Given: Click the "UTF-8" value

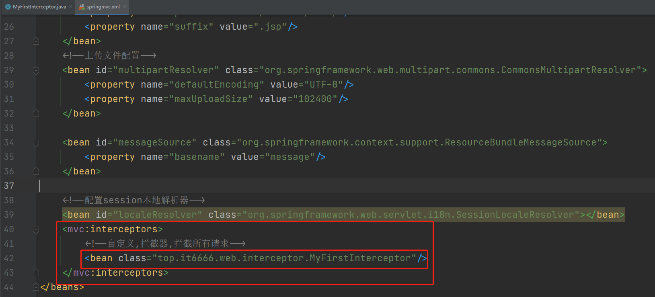Looking at the screenshot, I should pos(324,84).
